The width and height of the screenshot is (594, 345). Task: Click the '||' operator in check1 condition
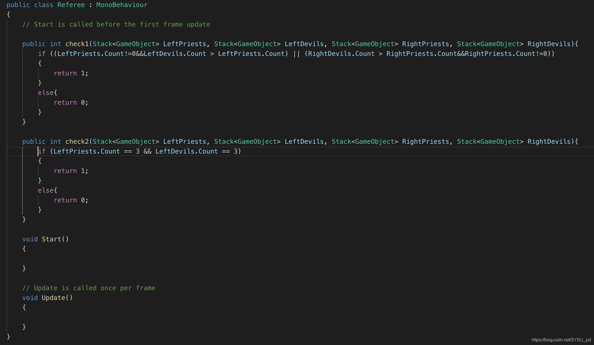pyautogui.click(x=296, y=54)
